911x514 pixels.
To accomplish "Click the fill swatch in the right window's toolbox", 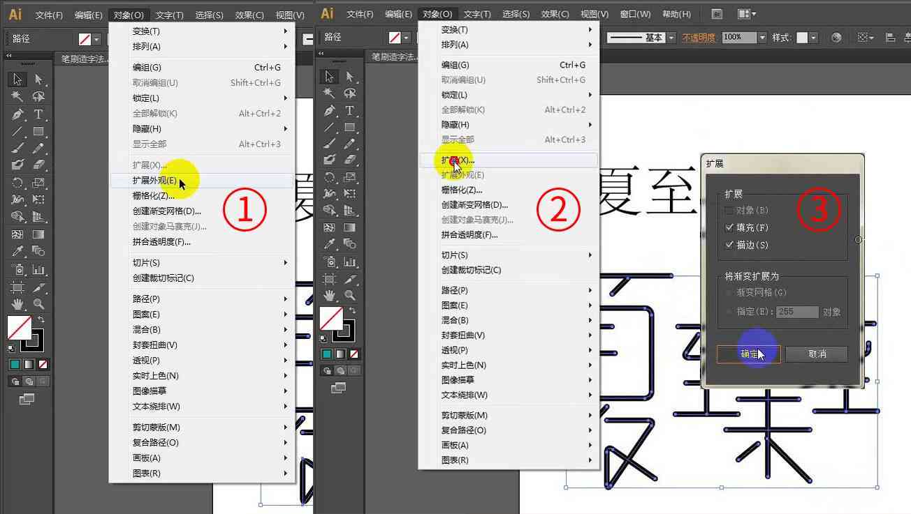I will [x=330, y=319].
